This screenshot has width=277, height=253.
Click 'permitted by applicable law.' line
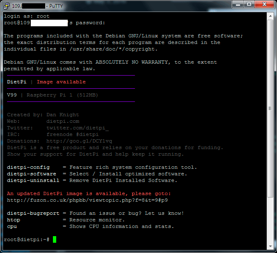pyautogui.click(x=50, y=69)
